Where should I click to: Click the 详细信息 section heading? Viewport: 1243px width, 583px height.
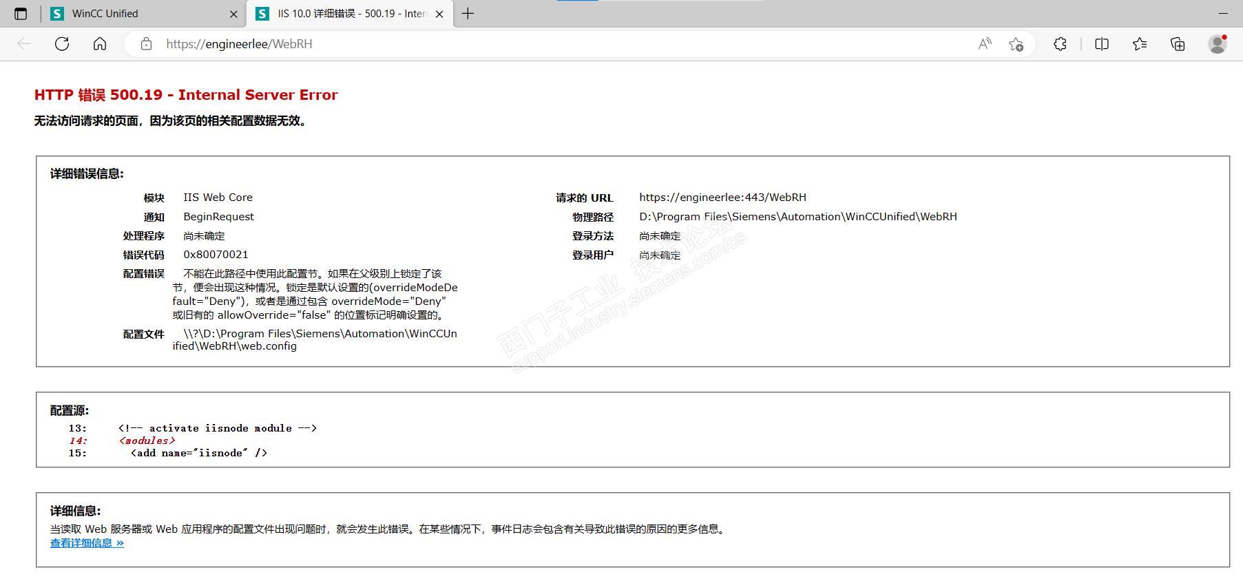pos(76,511)
